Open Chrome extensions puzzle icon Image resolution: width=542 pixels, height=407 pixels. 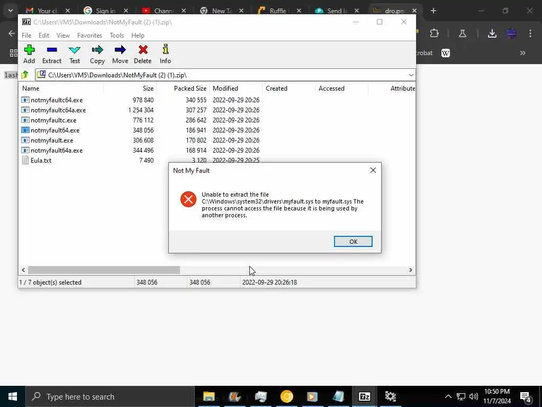tap(434, 33)
